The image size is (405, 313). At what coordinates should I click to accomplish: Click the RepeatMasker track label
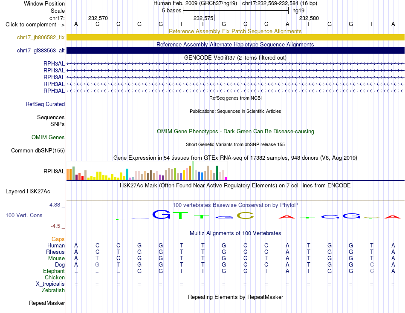pos(47,303)
